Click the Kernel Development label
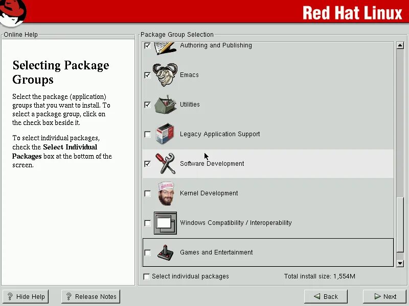The height and width of the screenshot is (306, 409). click(209, 193)
